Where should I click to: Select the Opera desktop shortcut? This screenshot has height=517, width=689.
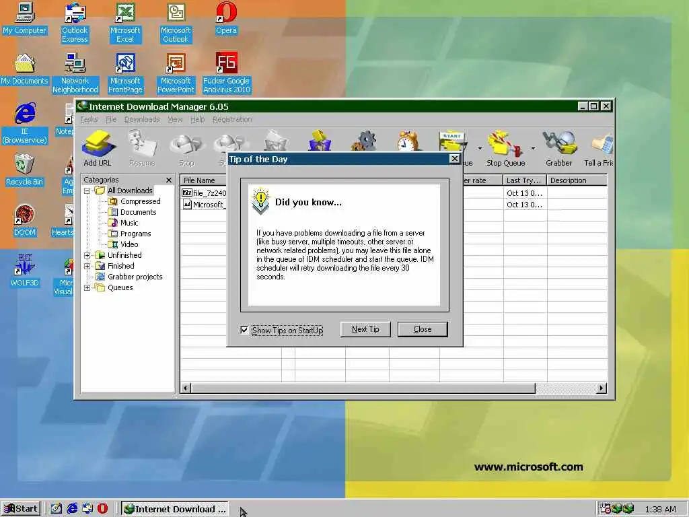[x=226, y=19]
